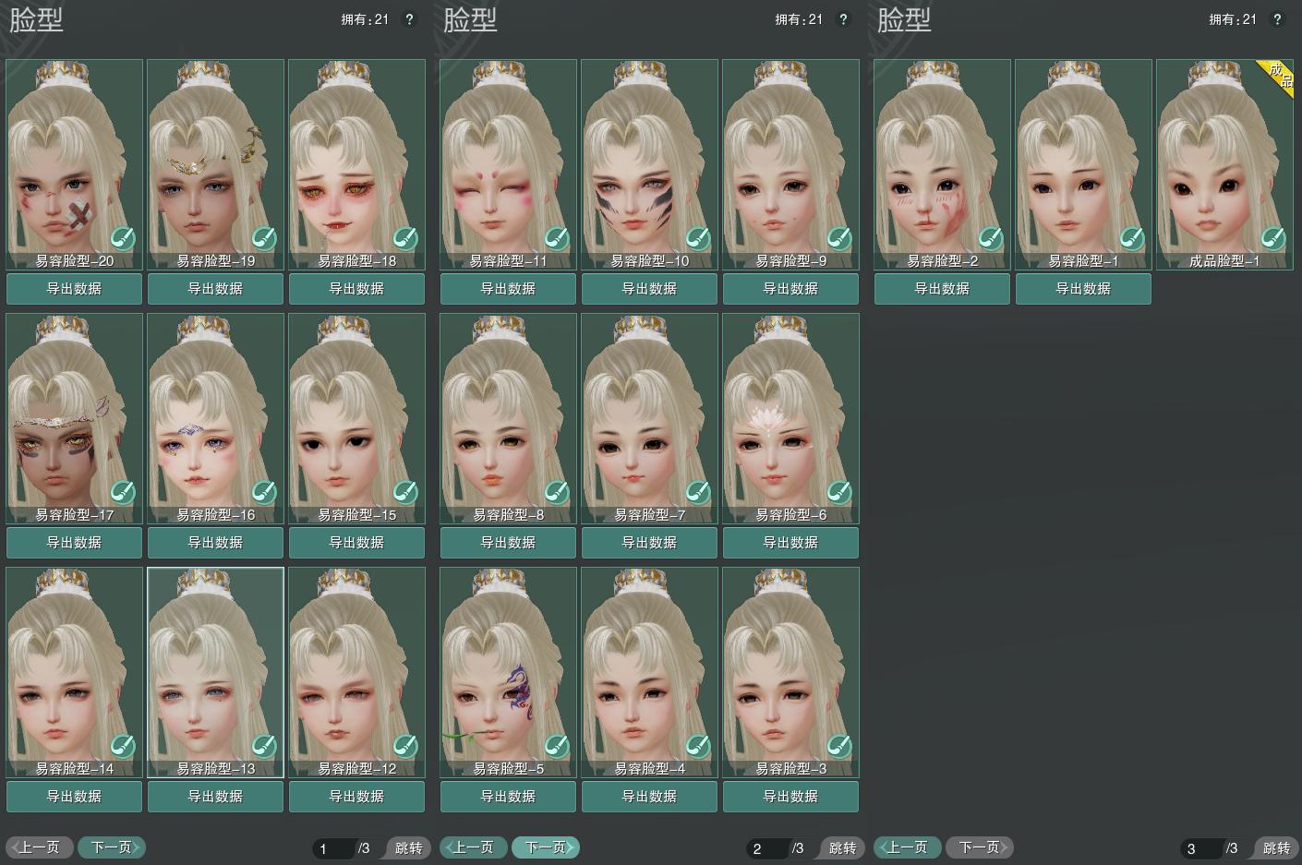Click 跳转 jump button in page 1 panel
Screen dimensions: 1302x865
(x=408, y=848)
